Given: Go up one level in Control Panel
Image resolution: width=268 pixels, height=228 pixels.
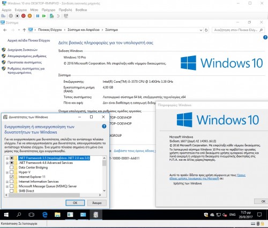Looking at the screenshot, I should [x=24, y=30].
